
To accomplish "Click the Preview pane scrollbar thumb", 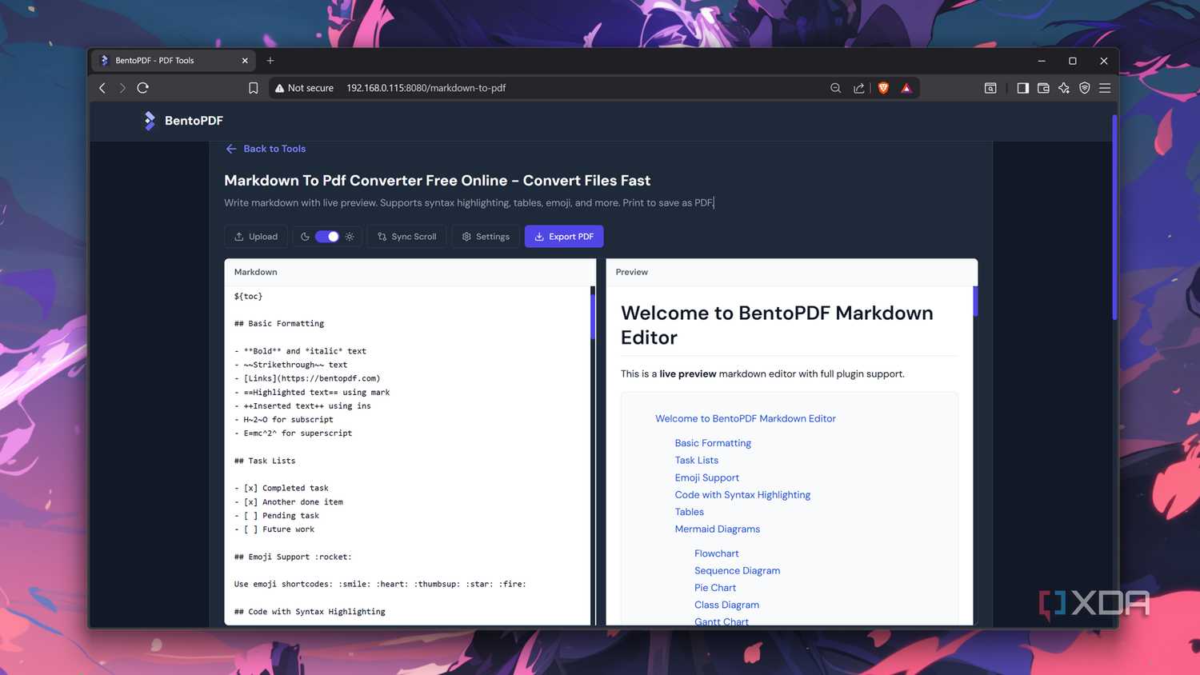I will pyautogui.click(x=975, y=302).
